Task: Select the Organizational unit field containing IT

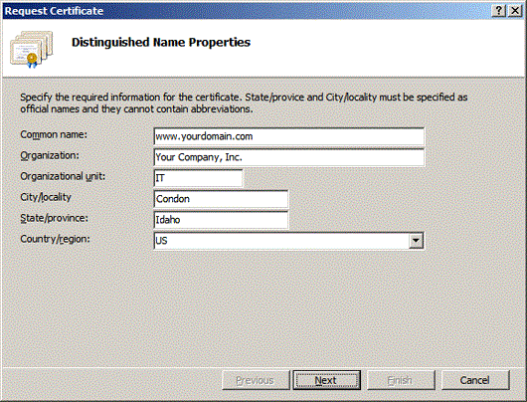Action: click(198, 178)
